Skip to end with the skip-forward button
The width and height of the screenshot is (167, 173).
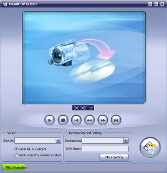click(x=116, y=120)
